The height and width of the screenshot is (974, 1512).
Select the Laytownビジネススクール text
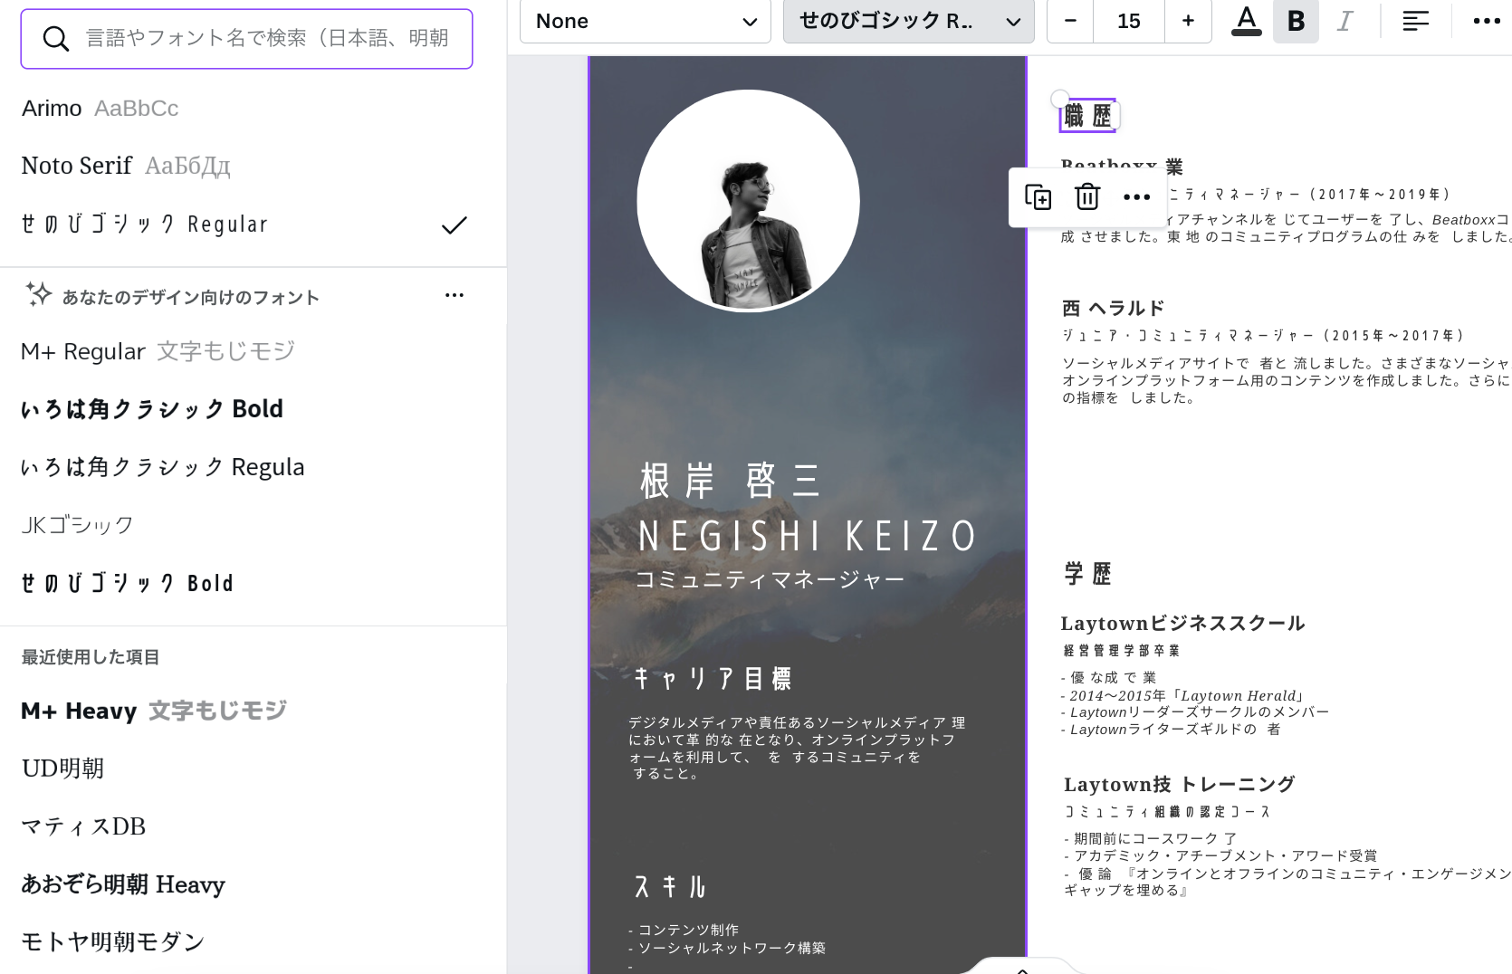pos(1182,624)
